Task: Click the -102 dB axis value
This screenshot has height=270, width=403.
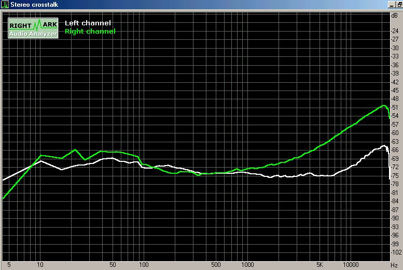Action: [396, 252]
